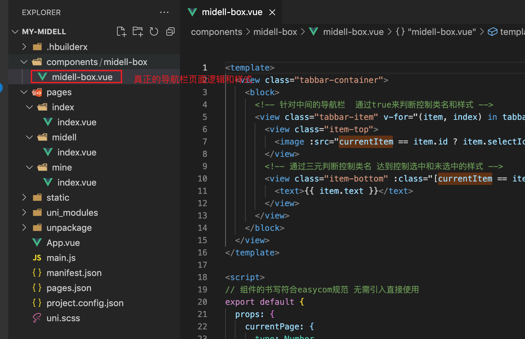Screen dimensions: 525x339
Task: Open index.vue inside the midell folder
Action: (77, 152)
